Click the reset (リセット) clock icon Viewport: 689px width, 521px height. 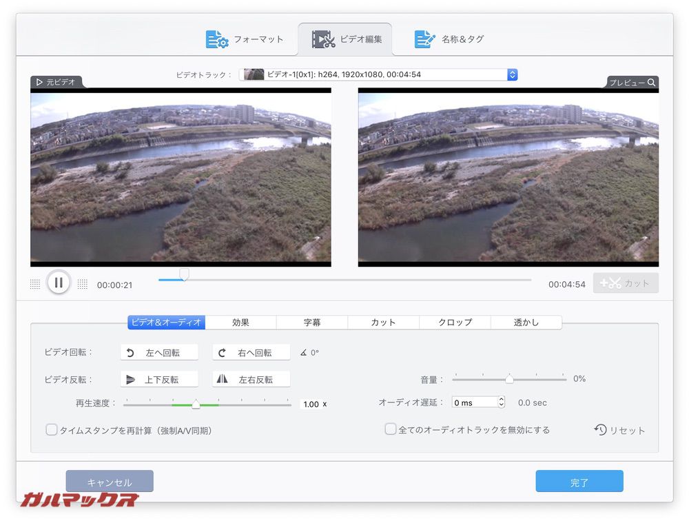601,430
